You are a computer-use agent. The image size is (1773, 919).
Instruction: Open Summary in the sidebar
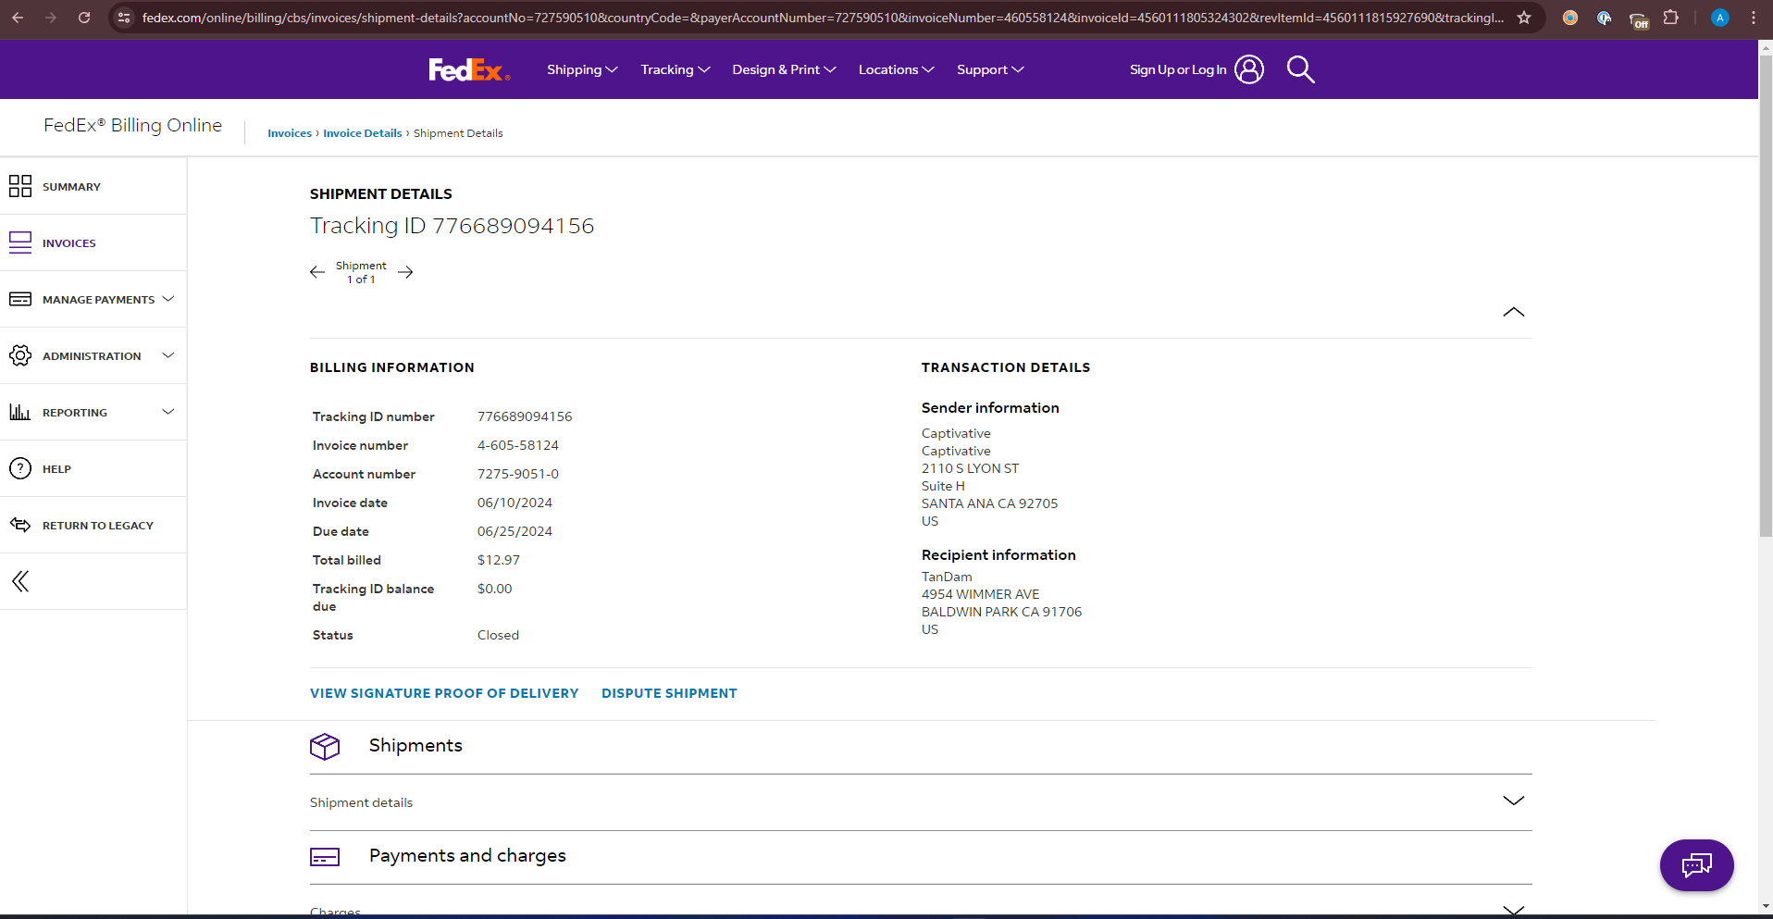[x=71, y=187]
